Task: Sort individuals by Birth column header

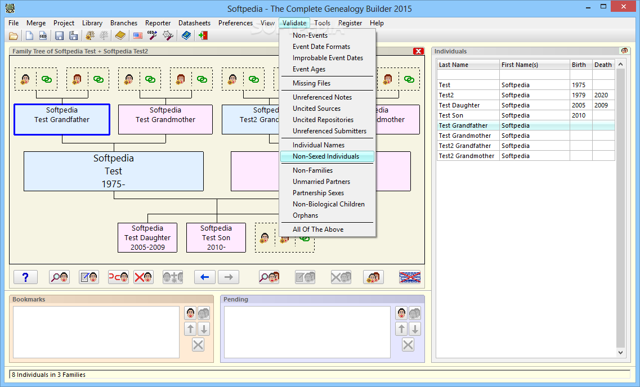Action: click(581, 65)
